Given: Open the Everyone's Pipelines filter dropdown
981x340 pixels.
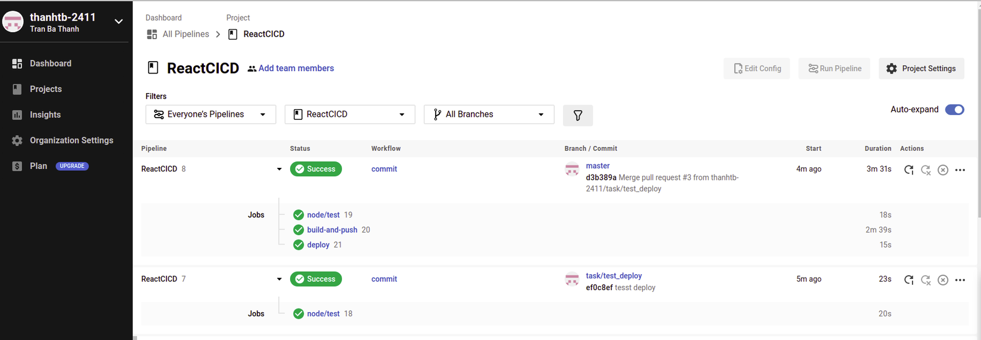Looking at the screenshot, I should click(x=210, y=115).
